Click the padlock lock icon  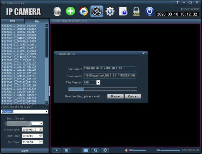pos(136,11)
